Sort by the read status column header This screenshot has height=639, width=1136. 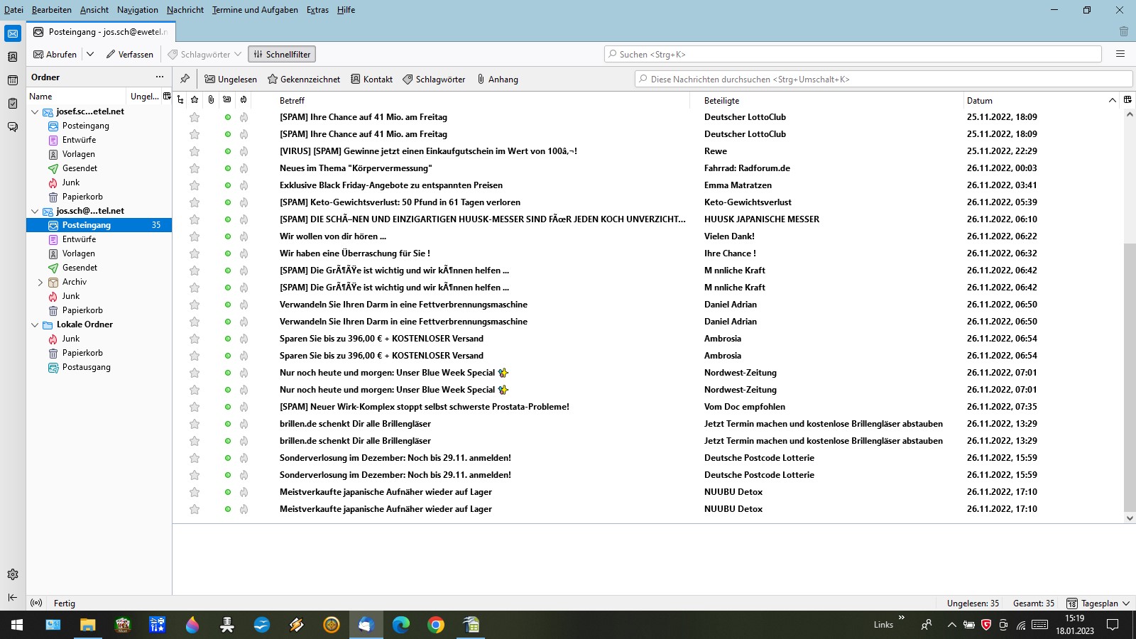coord(227,100)
